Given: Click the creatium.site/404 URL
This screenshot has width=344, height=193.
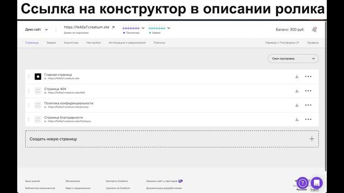Looking at the screenshot, I should [66, 93].
